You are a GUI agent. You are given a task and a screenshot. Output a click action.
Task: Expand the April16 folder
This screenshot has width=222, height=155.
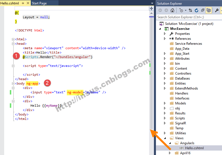point(170,153)
